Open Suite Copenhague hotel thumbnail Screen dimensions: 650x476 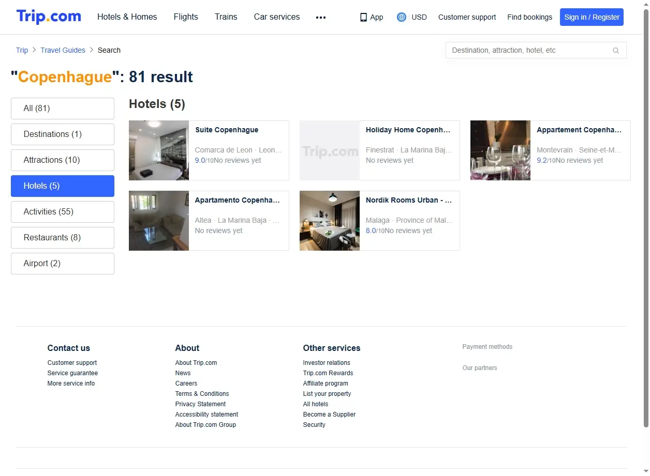(x=159, y=150)
